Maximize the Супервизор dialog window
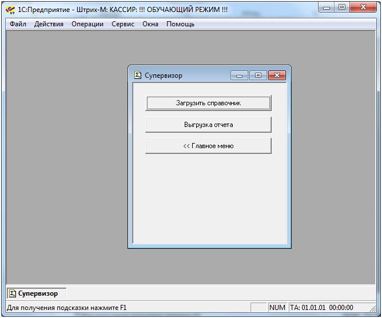This screenshot has height=318, width=382. click(257, 75)
